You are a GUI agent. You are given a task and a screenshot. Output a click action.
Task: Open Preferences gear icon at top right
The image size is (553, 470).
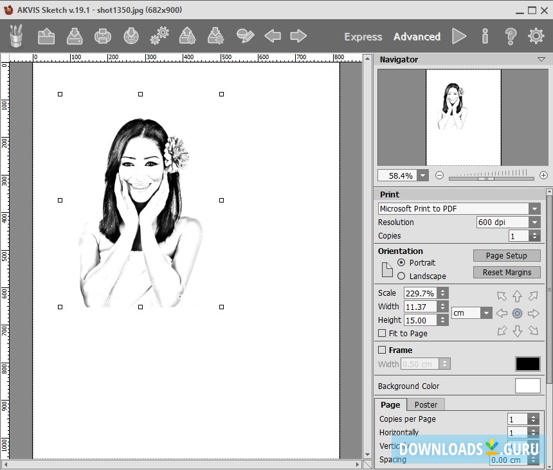(536, 36)
